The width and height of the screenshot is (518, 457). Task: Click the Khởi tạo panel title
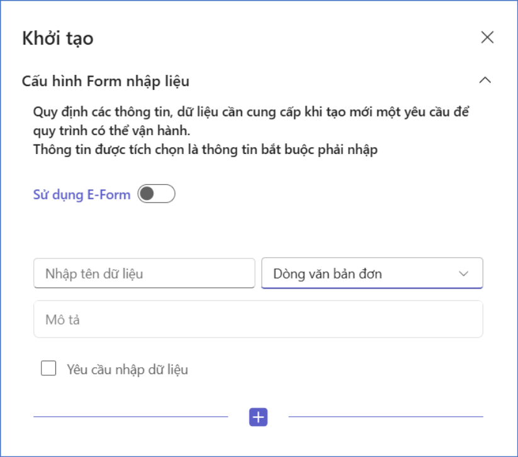coord(58,38)
